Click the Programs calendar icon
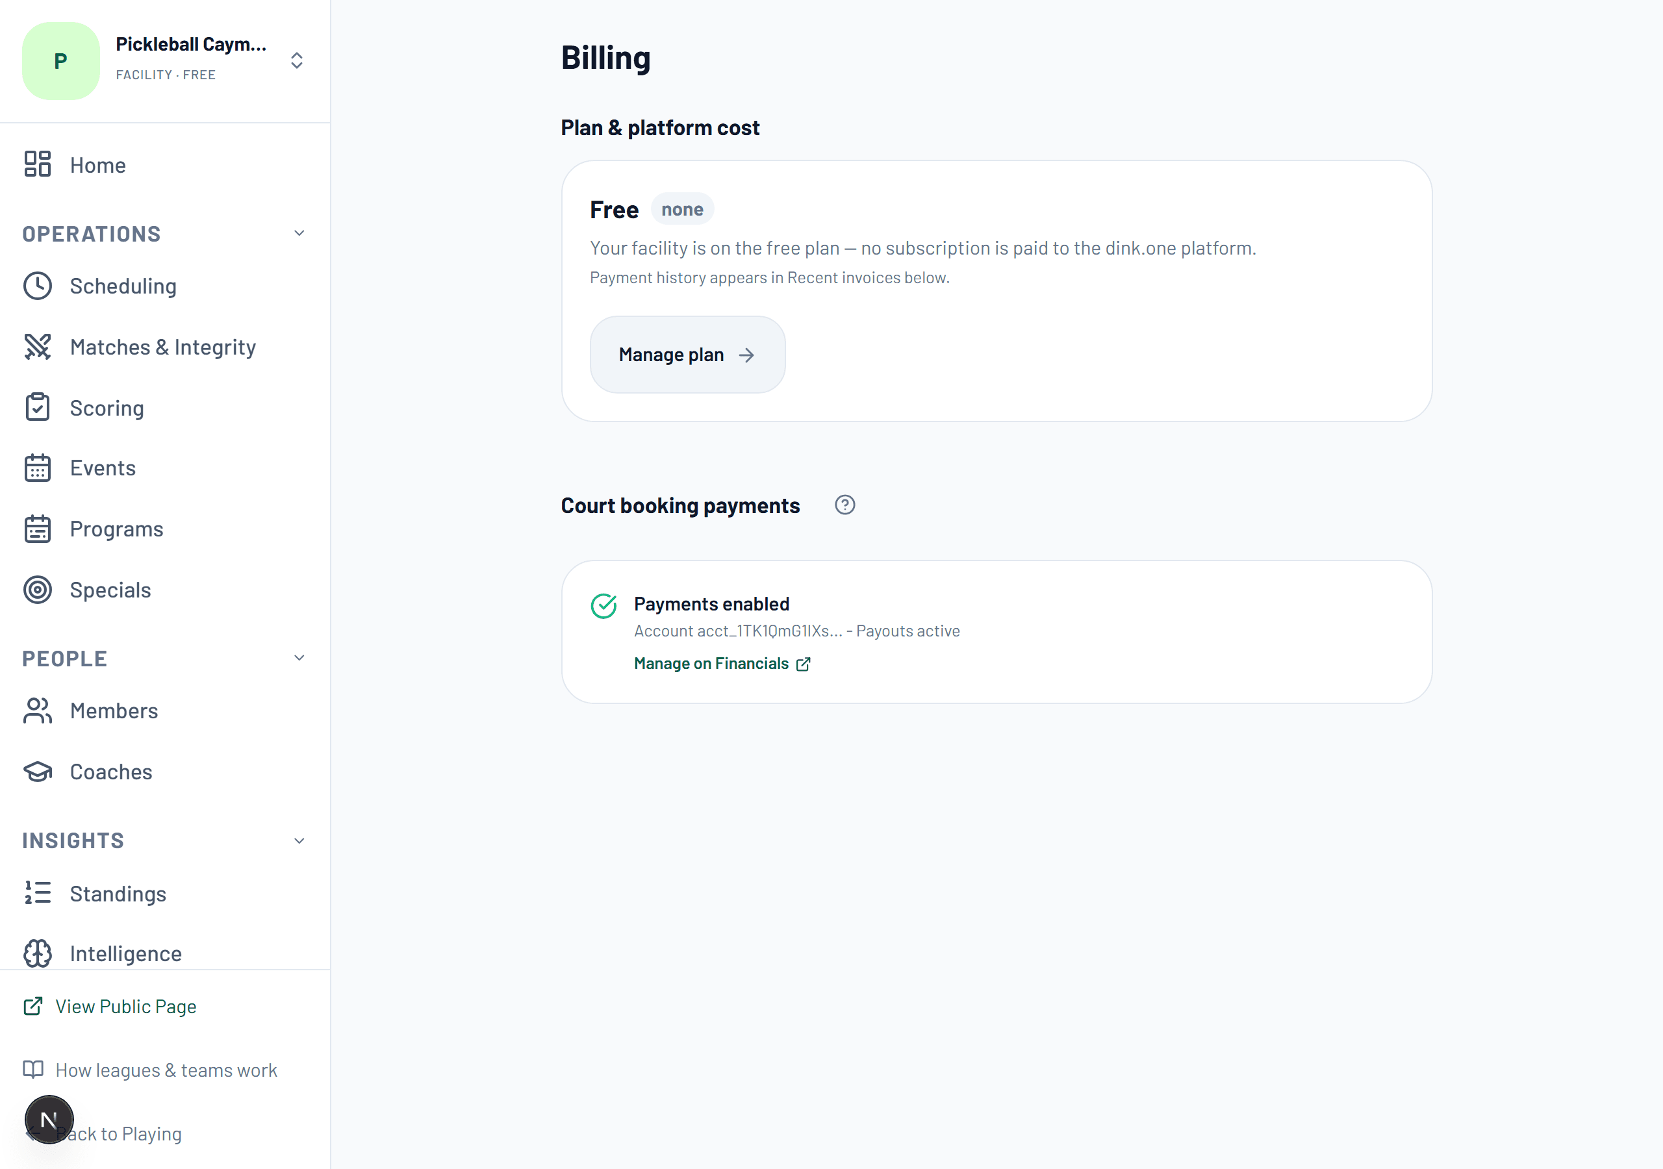The width and height of the screenshot is (1663, 1169). point(37,529)
